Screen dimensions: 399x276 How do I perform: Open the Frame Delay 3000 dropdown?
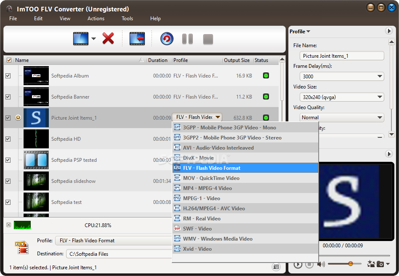[342, 76]
